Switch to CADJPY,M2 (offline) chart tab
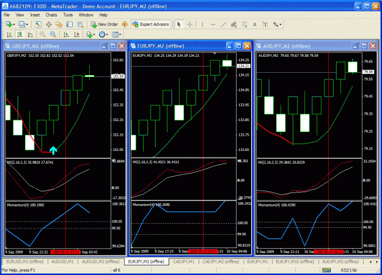Image resolution: width=382 pixels, height=275 pixels. 221,262
